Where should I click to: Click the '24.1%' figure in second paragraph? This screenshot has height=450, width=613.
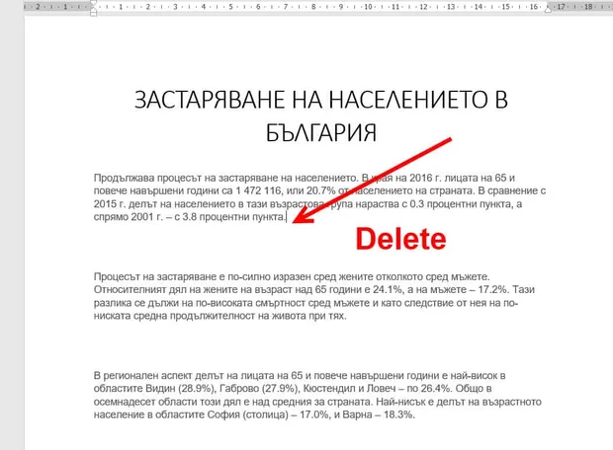387,289
